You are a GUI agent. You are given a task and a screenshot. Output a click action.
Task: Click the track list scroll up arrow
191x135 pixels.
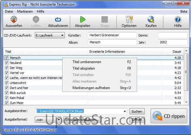coord(186,51)
